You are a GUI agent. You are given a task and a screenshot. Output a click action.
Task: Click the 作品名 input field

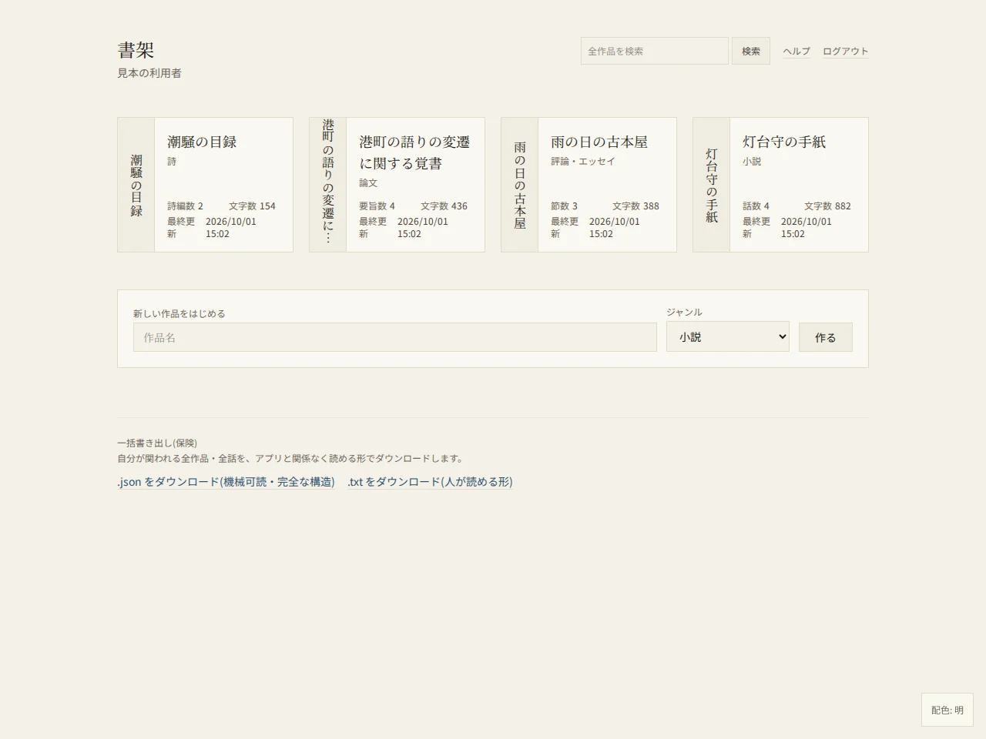(395, 337)
